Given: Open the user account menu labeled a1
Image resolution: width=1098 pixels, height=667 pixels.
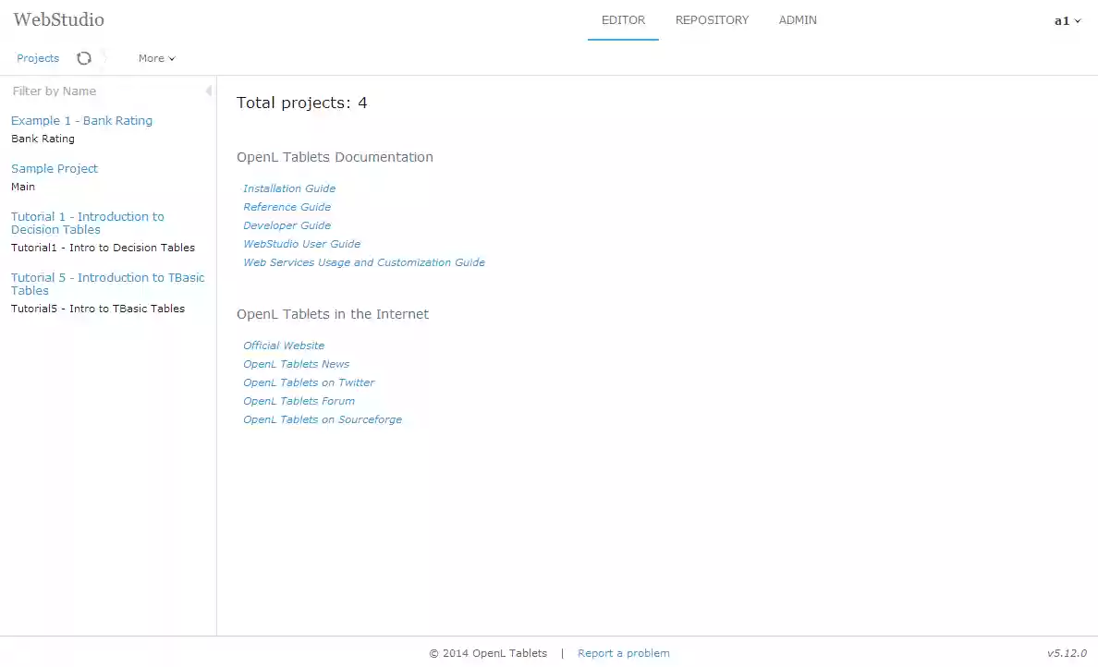Looking at the screenshot, I should pyautogui.click(x=1066, y=19).
